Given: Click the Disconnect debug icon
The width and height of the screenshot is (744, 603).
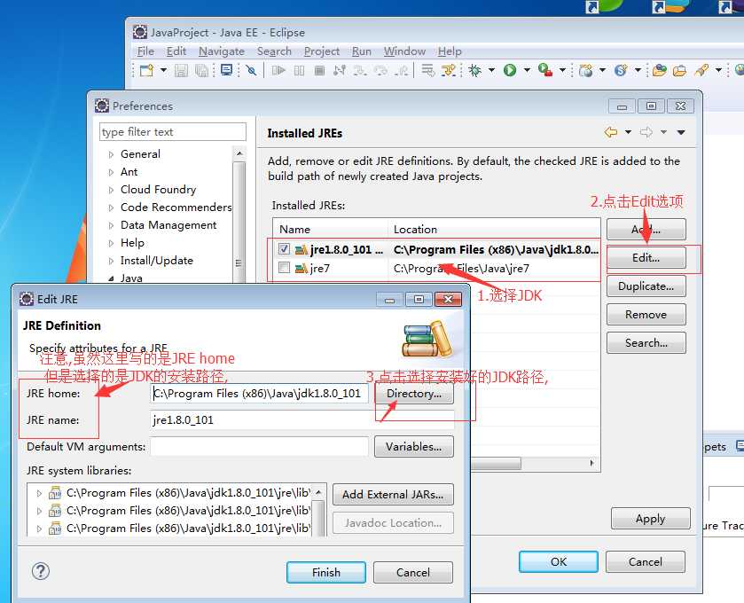Looking at the screenshot, I should pyautogui.click(x=340, y=71).
